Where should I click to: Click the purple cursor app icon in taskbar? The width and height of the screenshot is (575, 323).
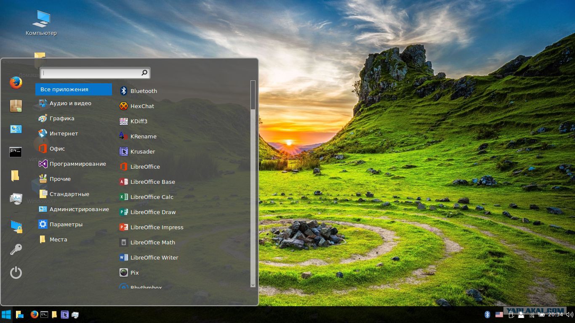(x=64, y=315)
